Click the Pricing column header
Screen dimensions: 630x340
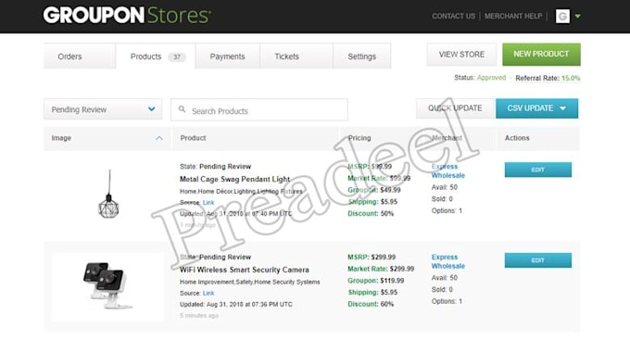point(359,138)
